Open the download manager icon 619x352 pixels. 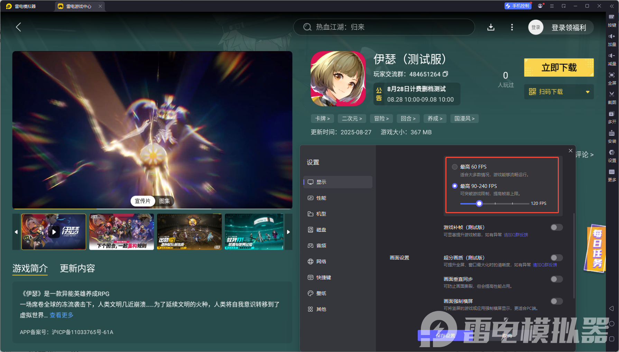(x=491, y=27)
